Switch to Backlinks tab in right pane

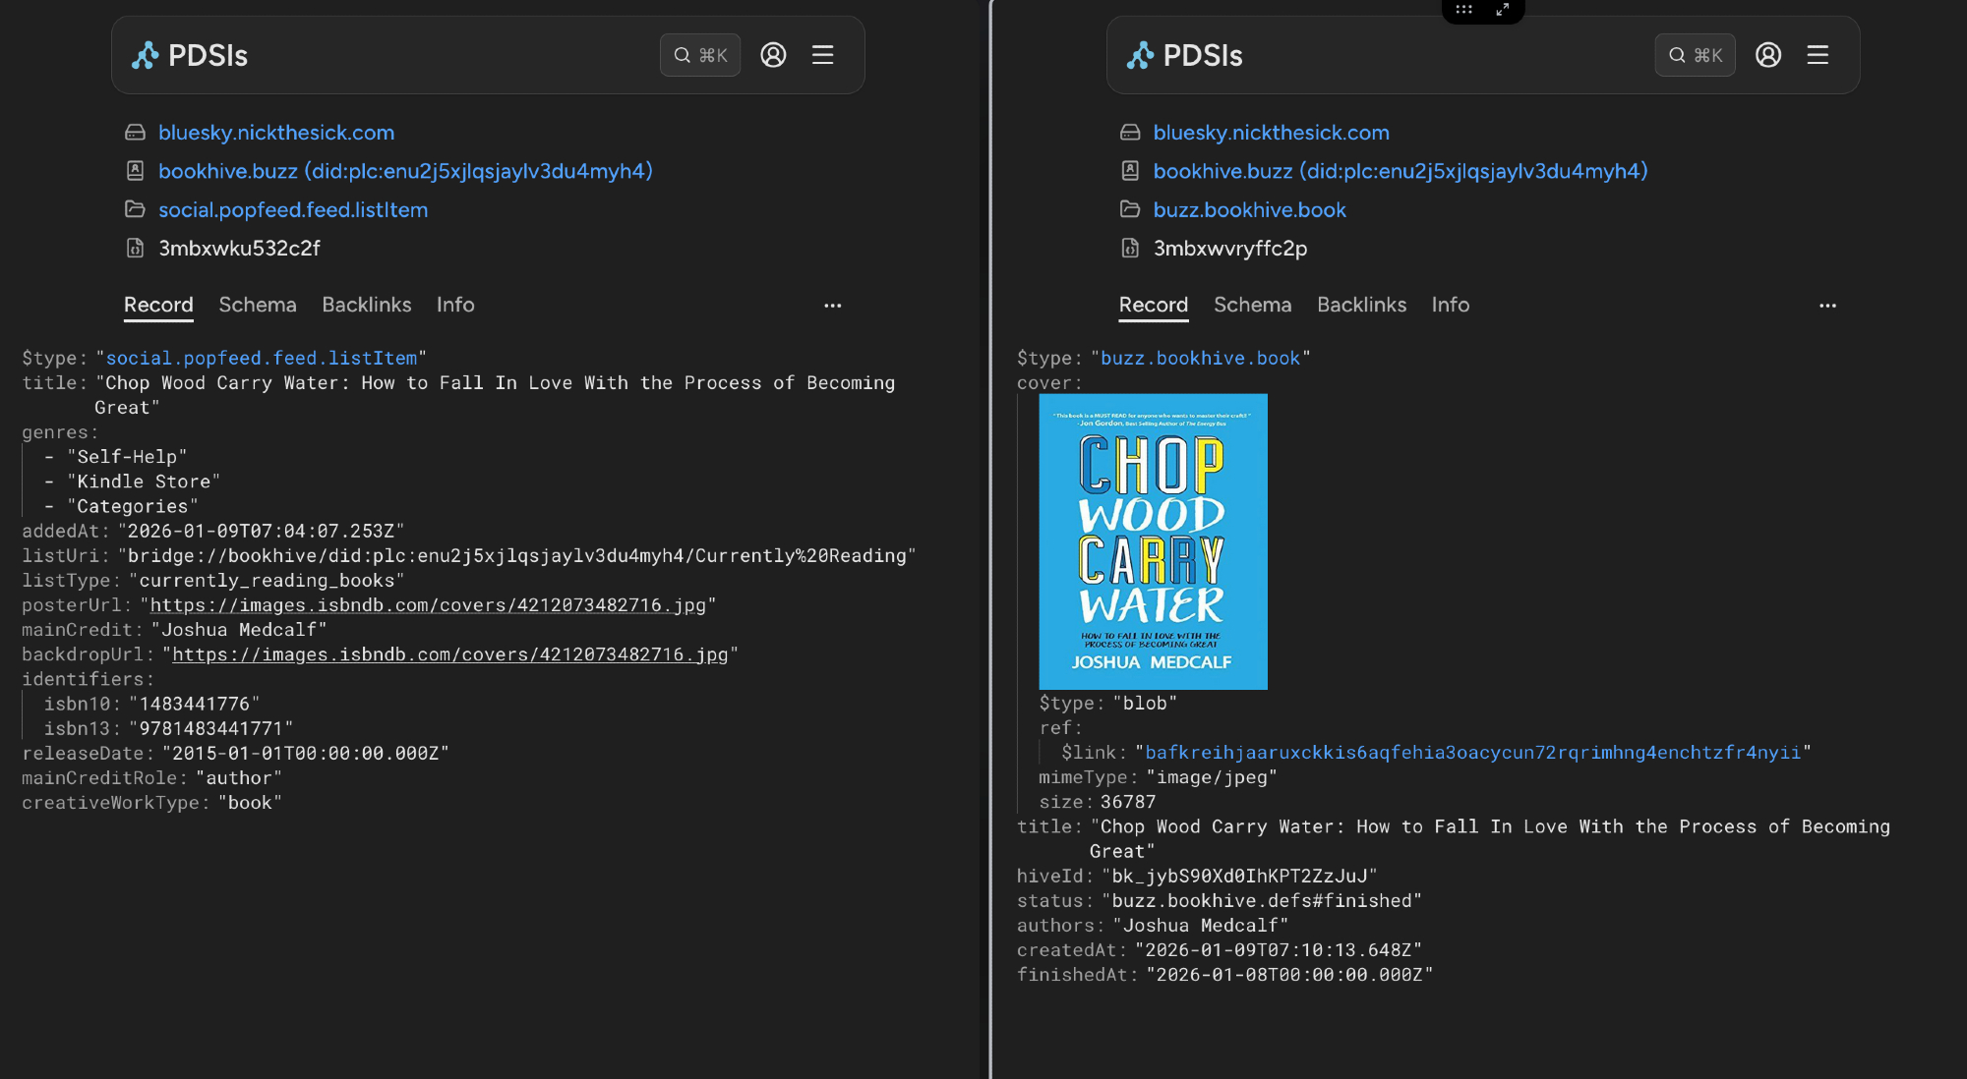[x=1361, y=305]
